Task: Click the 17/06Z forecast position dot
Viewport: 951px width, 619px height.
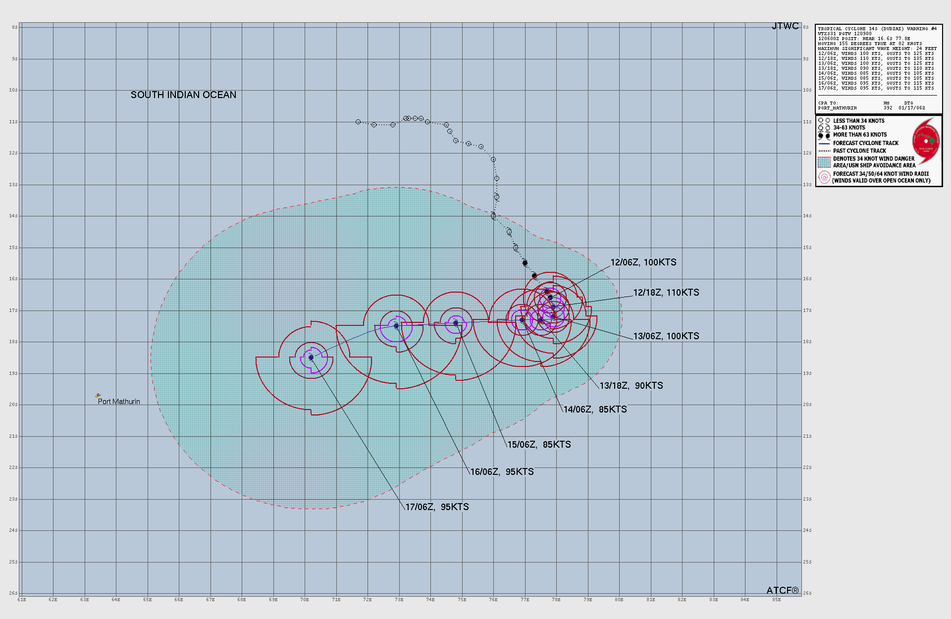Action: point(311,358)
